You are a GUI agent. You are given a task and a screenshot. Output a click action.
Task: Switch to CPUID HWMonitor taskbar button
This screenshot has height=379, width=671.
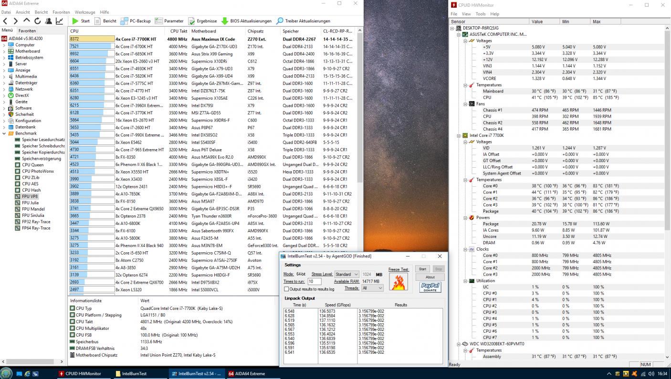point(84,374)
